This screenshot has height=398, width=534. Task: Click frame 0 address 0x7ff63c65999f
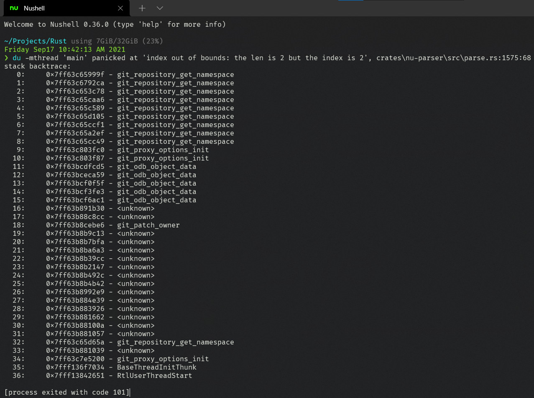tap(76, 74)
